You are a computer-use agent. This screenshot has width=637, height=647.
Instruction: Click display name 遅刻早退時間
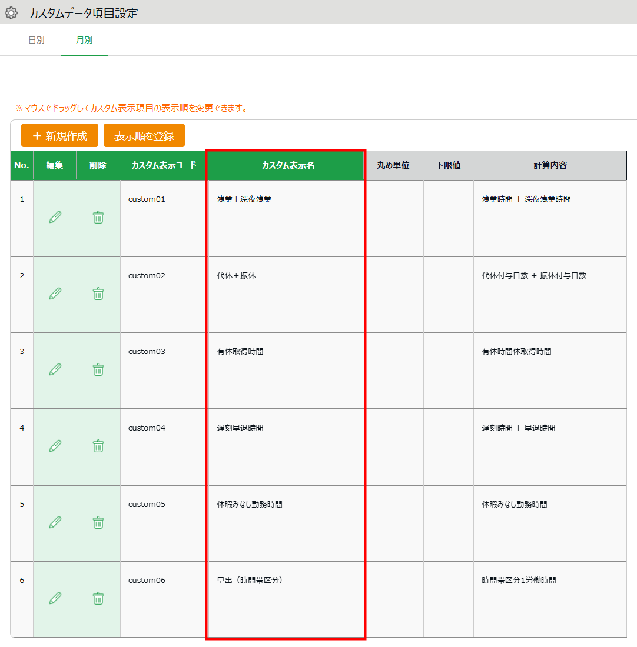pos(240,428)
